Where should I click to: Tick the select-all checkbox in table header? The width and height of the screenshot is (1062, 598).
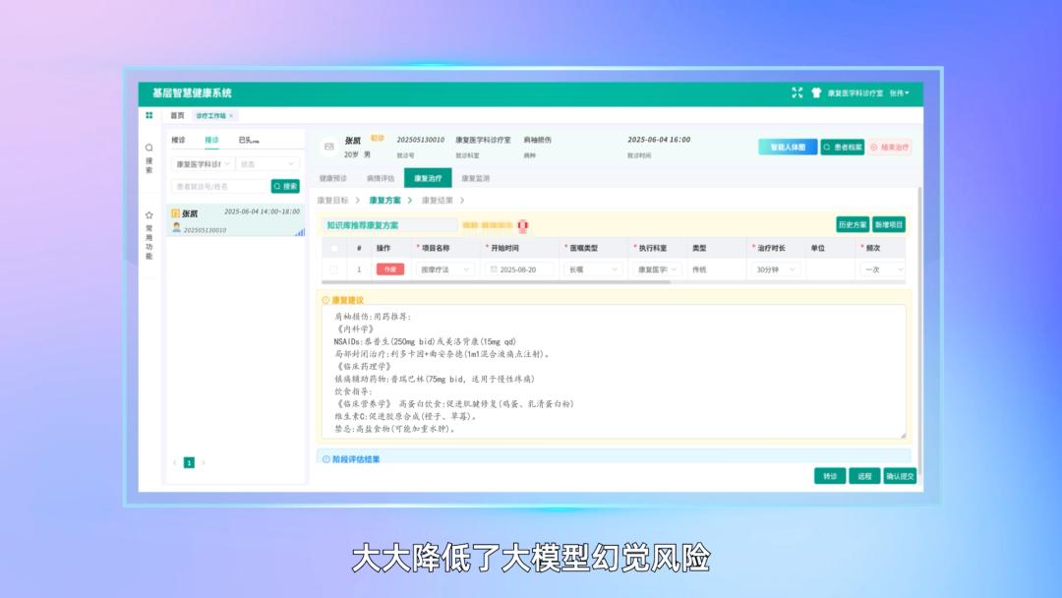pyautogui.click(x=333, y=249)
